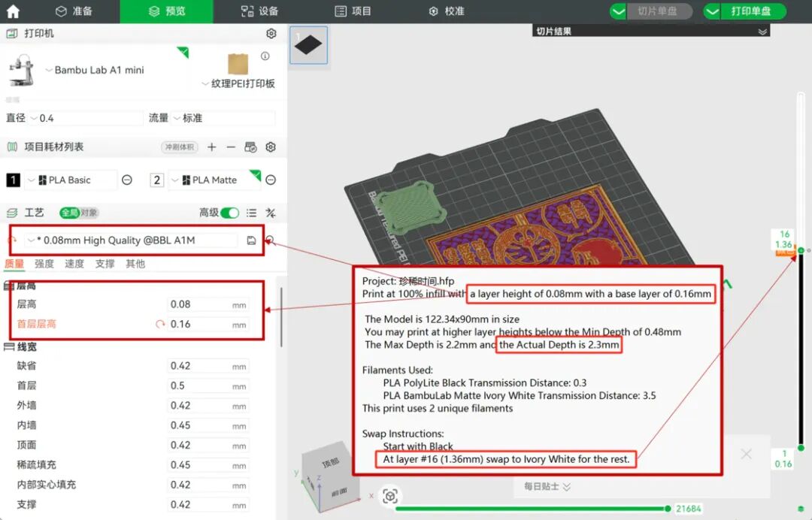Open the arrow menu beside 打印单盘

(x=712, y=11)
